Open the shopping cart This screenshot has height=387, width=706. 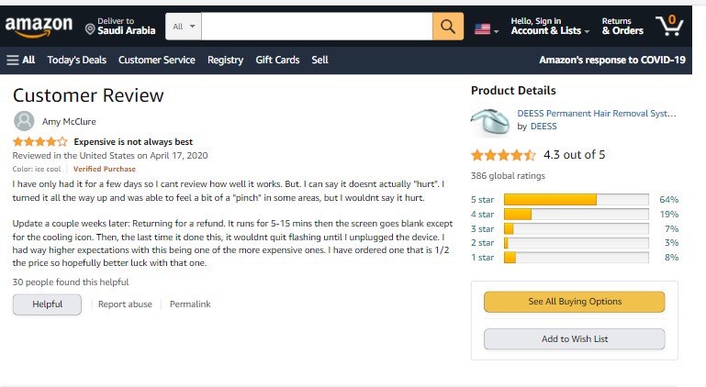[x=669, y=26]
